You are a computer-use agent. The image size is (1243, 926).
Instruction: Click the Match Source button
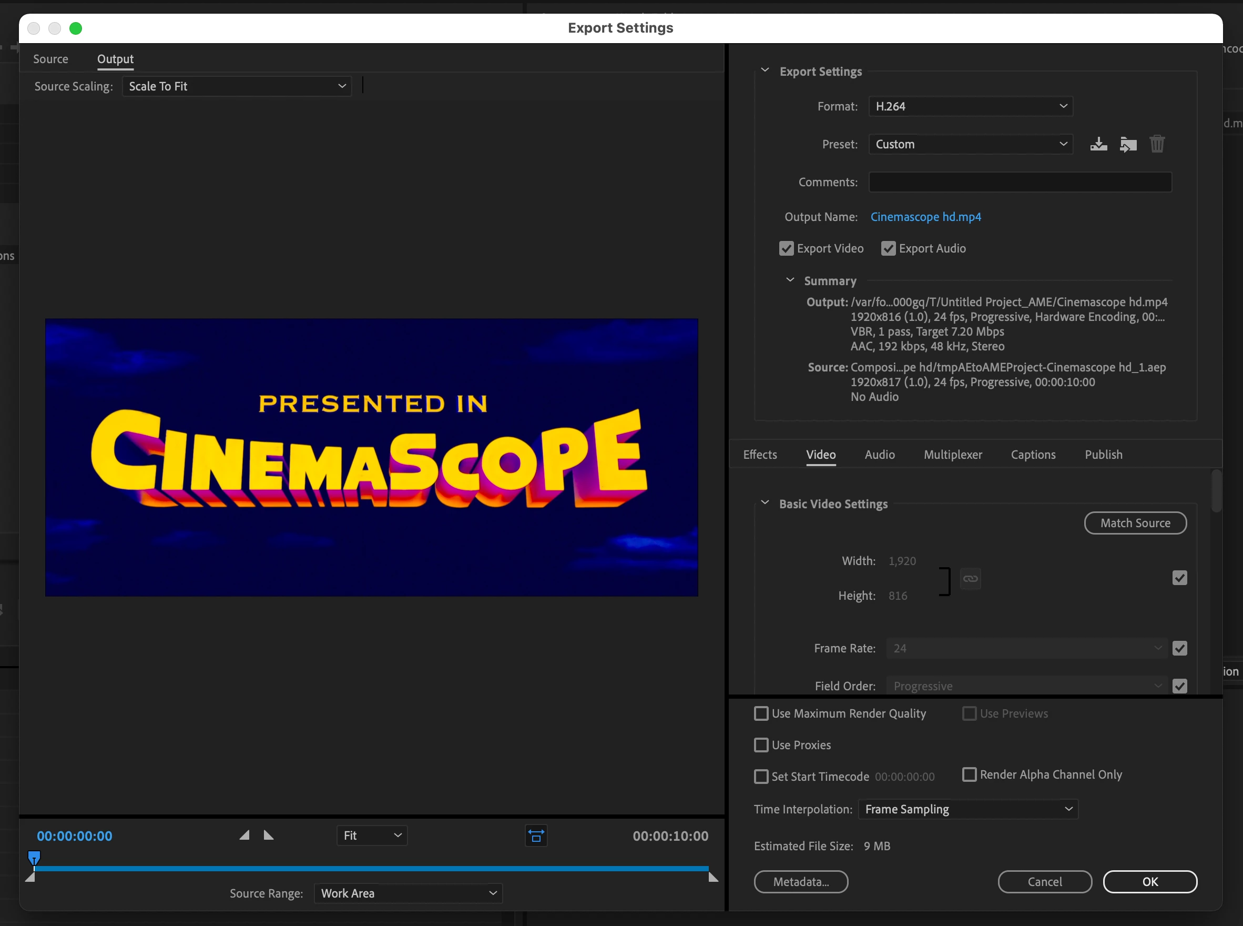[x=1135, y=523]
